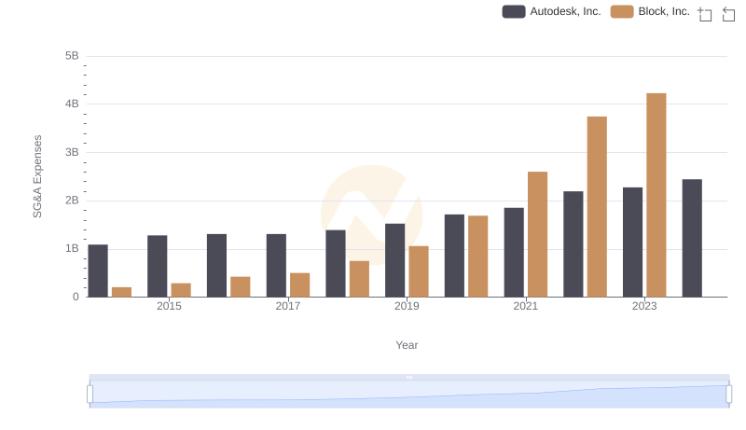Select the Block bar for 2015

click(181, 290)
